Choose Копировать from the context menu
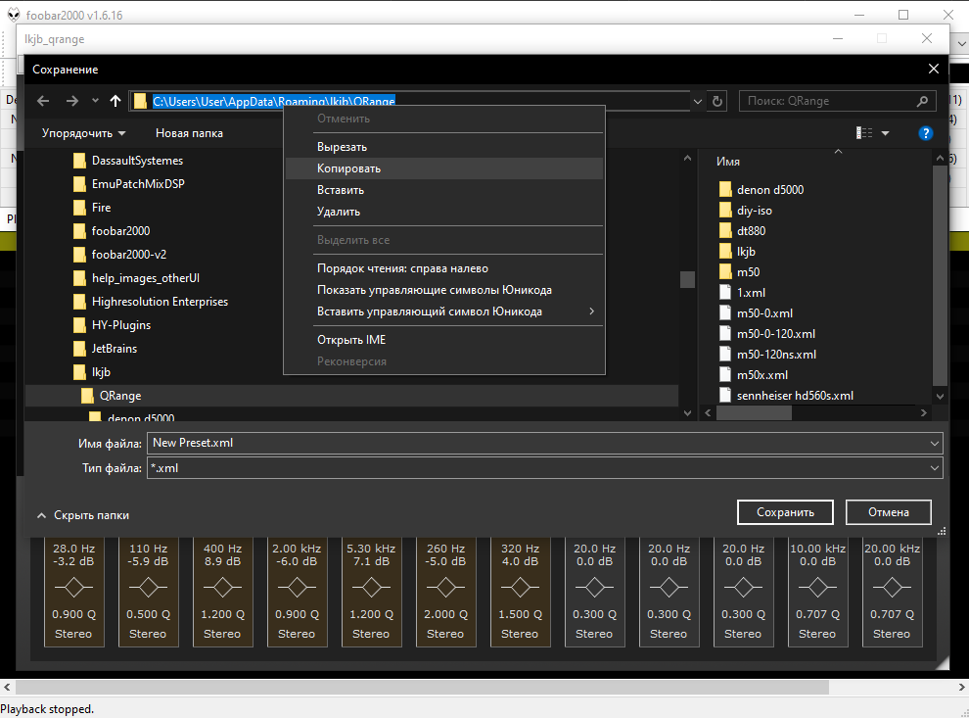This screenshot has width=969, height=718. tap(443, 168)
